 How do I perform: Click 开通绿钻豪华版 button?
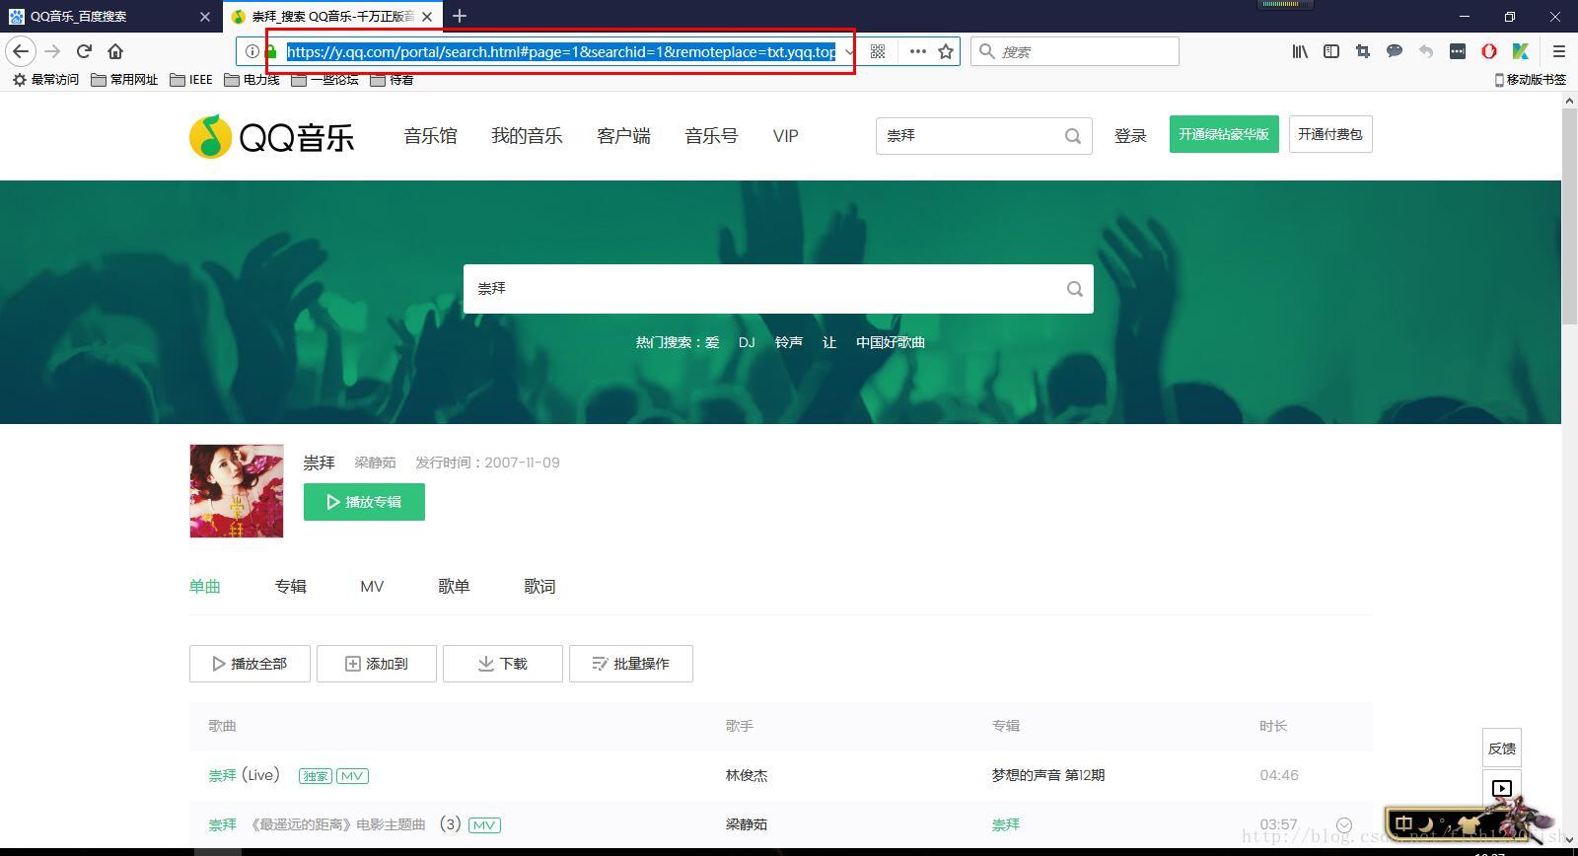click(1224, 134)
